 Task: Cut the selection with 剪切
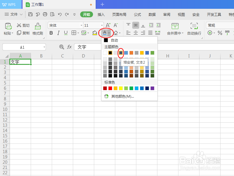(23, 25)
